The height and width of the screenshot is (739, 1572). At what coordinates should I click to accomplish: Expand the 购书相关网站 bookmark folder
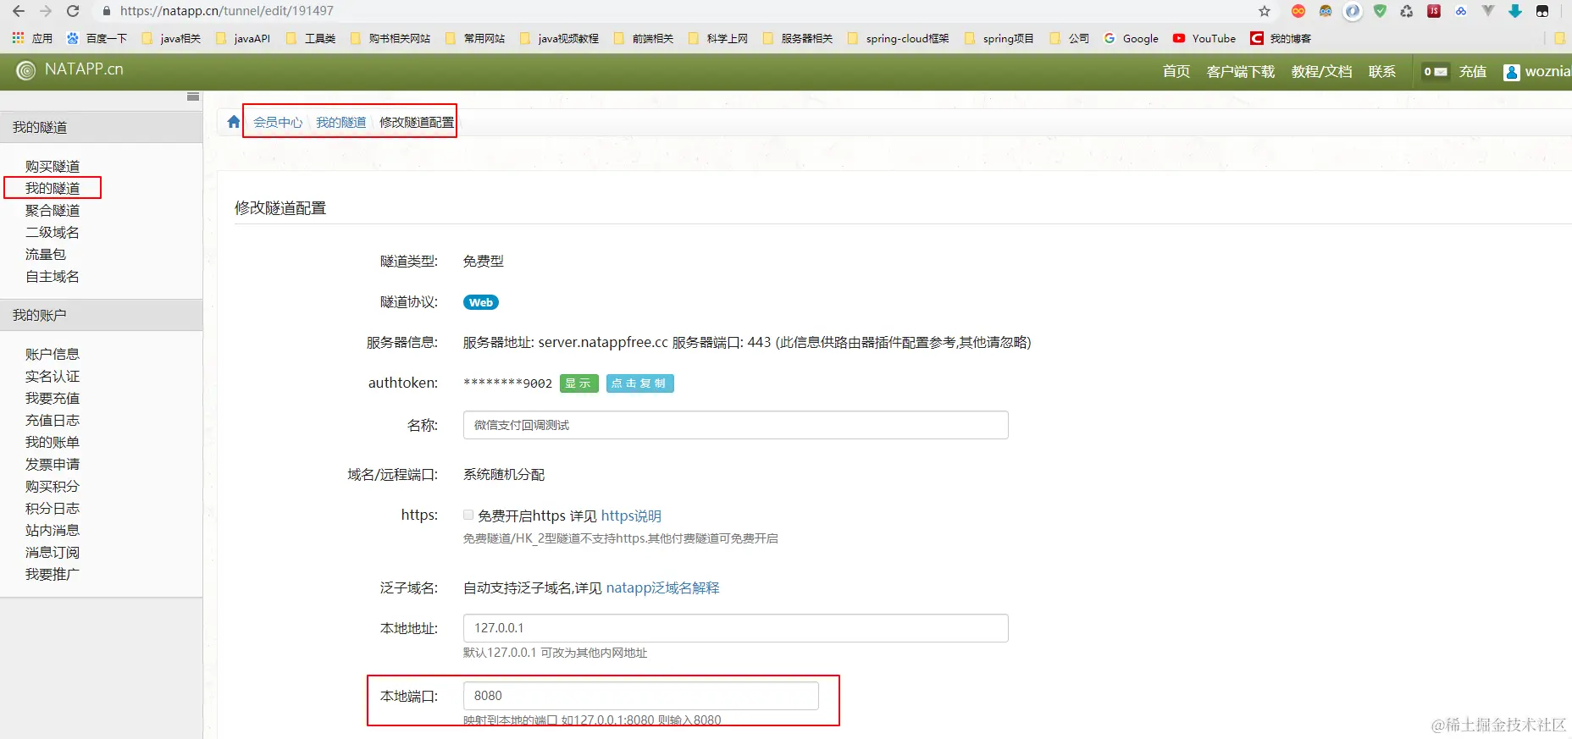(390, 38)
